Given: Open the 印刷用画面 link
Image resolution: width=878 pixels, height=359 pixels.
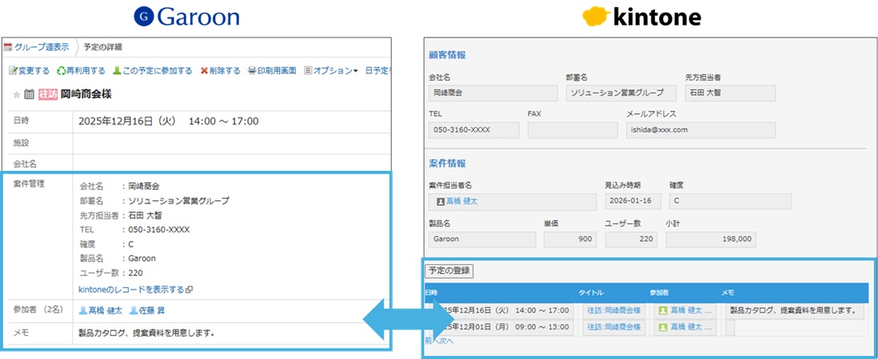Looking at the screenshot, I should pyautogui.click(x=277, y=71).
